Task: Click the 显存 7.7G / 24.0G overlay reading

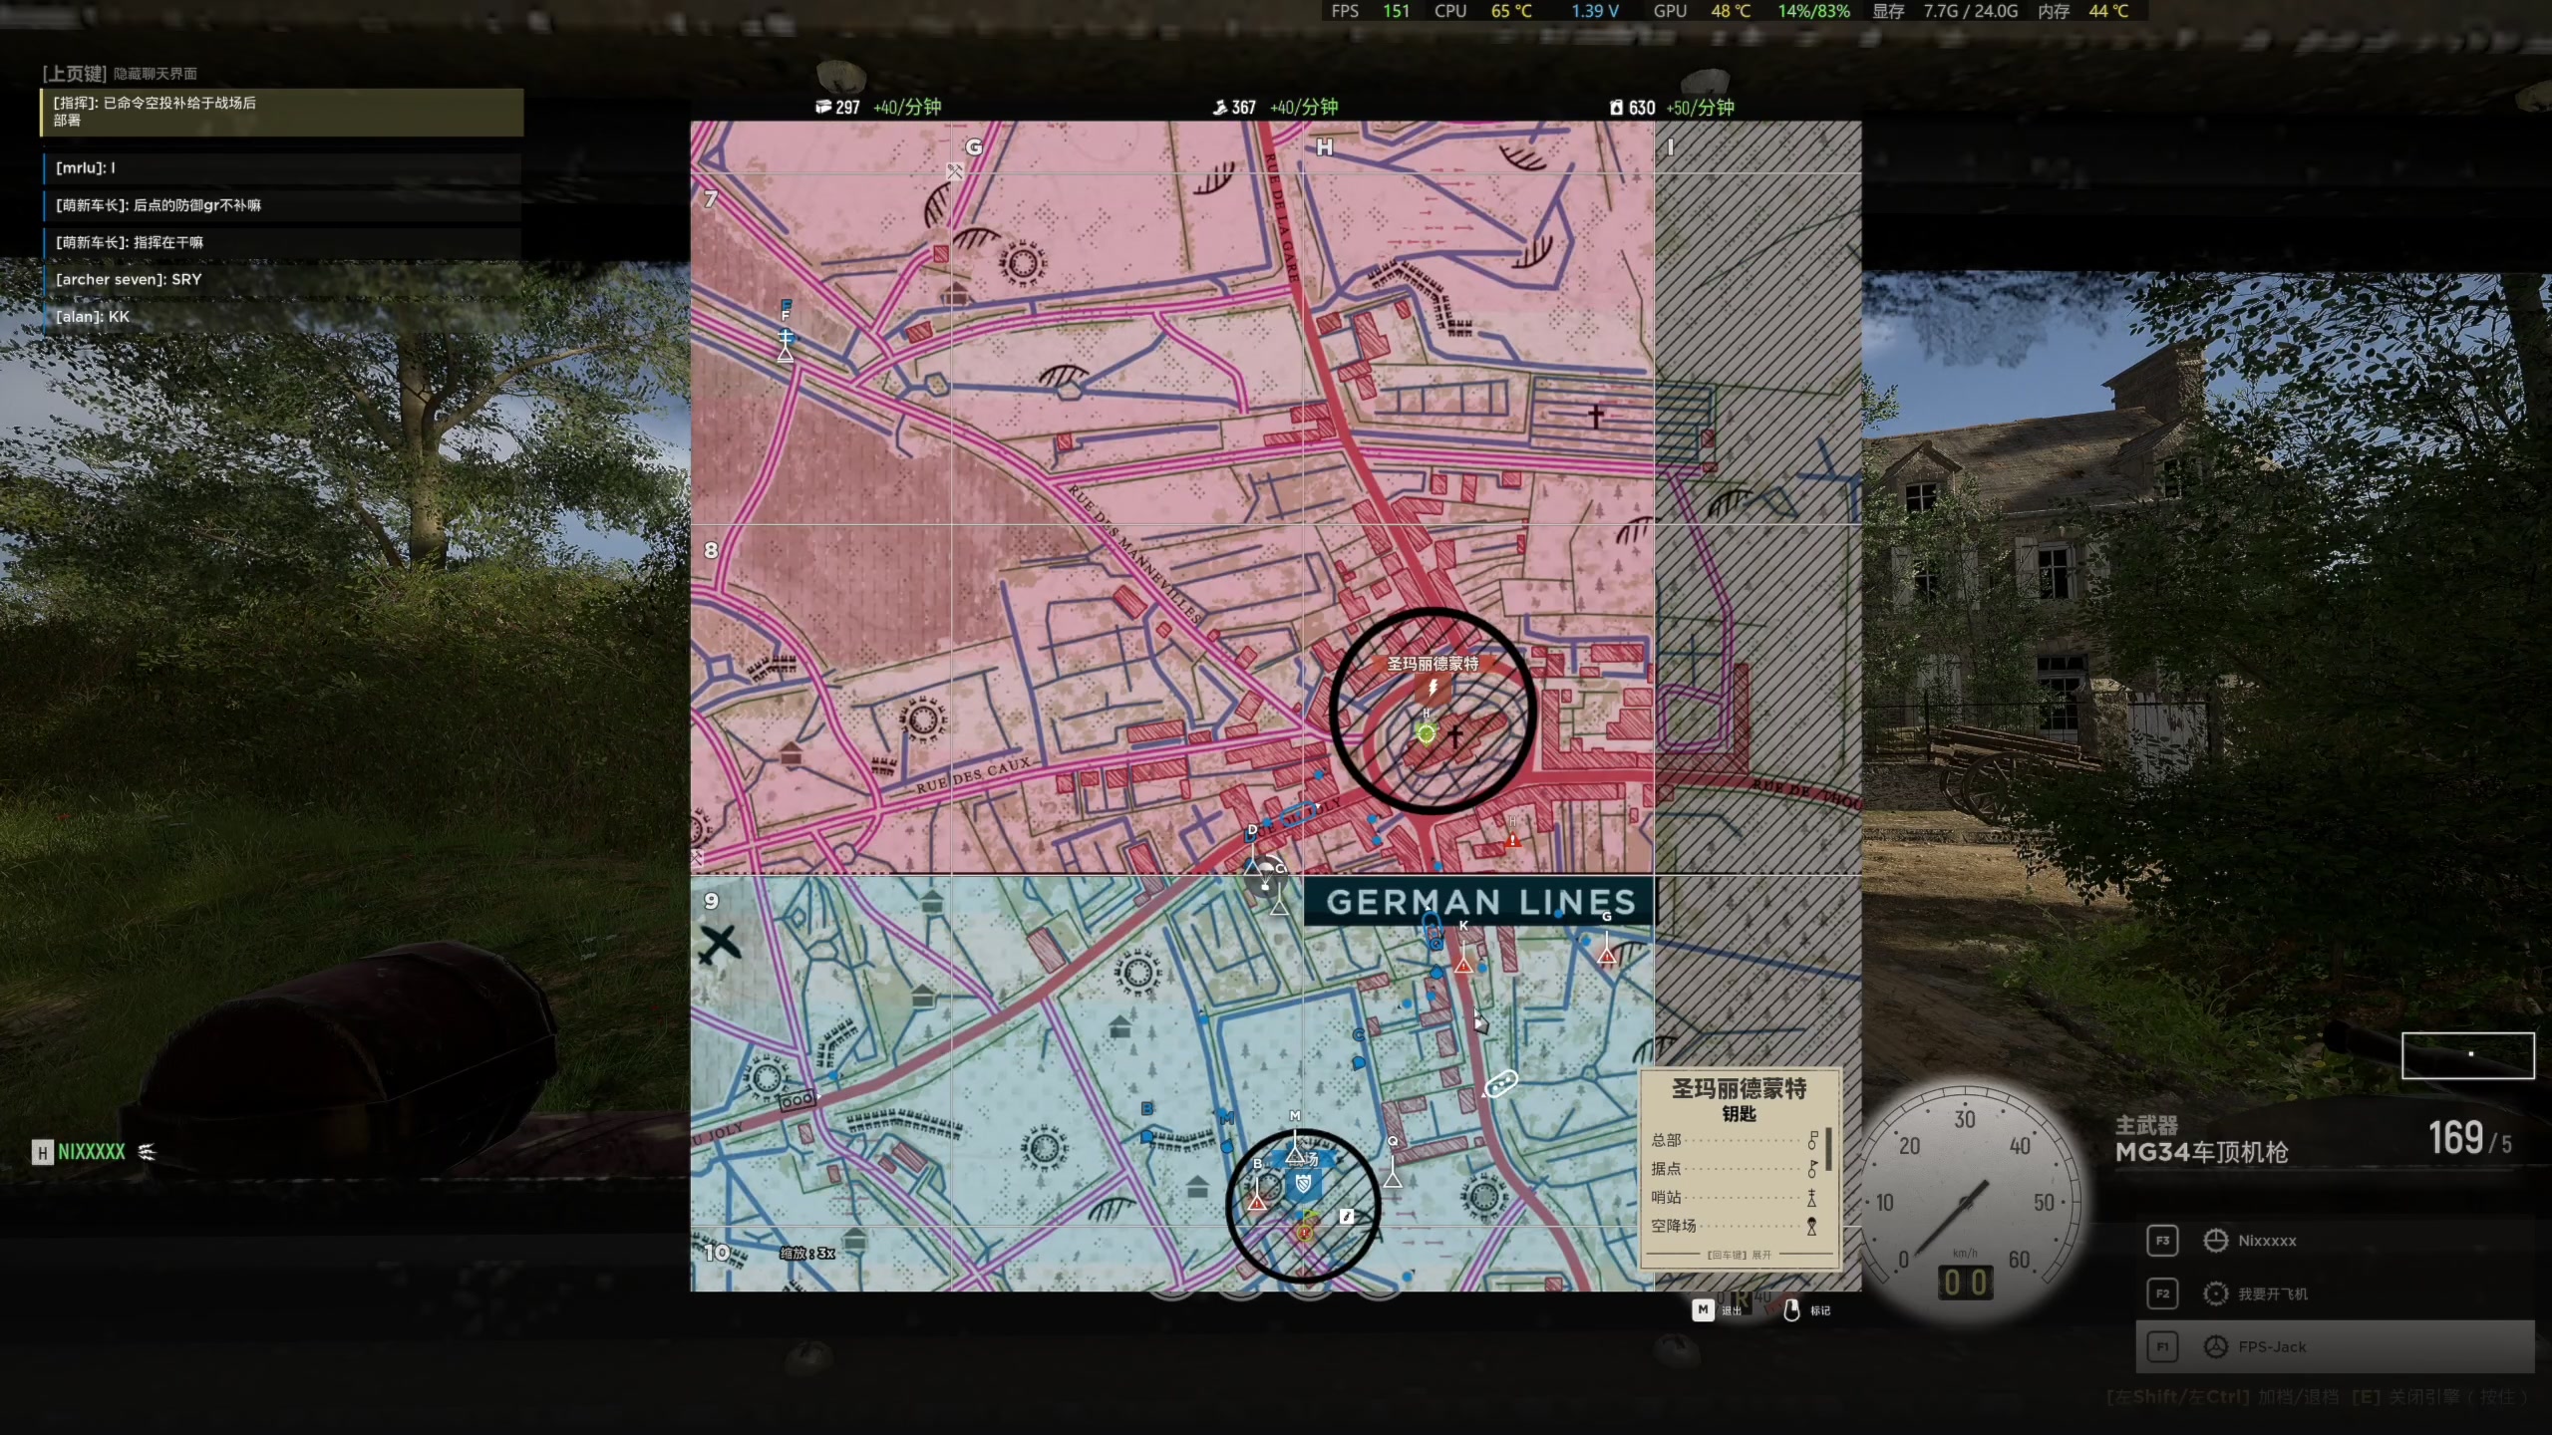Action: click(x=1944, y=11)
